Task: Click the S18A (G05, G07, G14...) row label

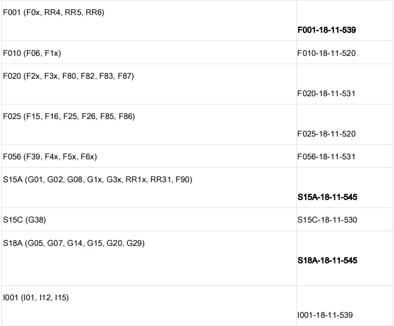Action: tap(73, 243)
